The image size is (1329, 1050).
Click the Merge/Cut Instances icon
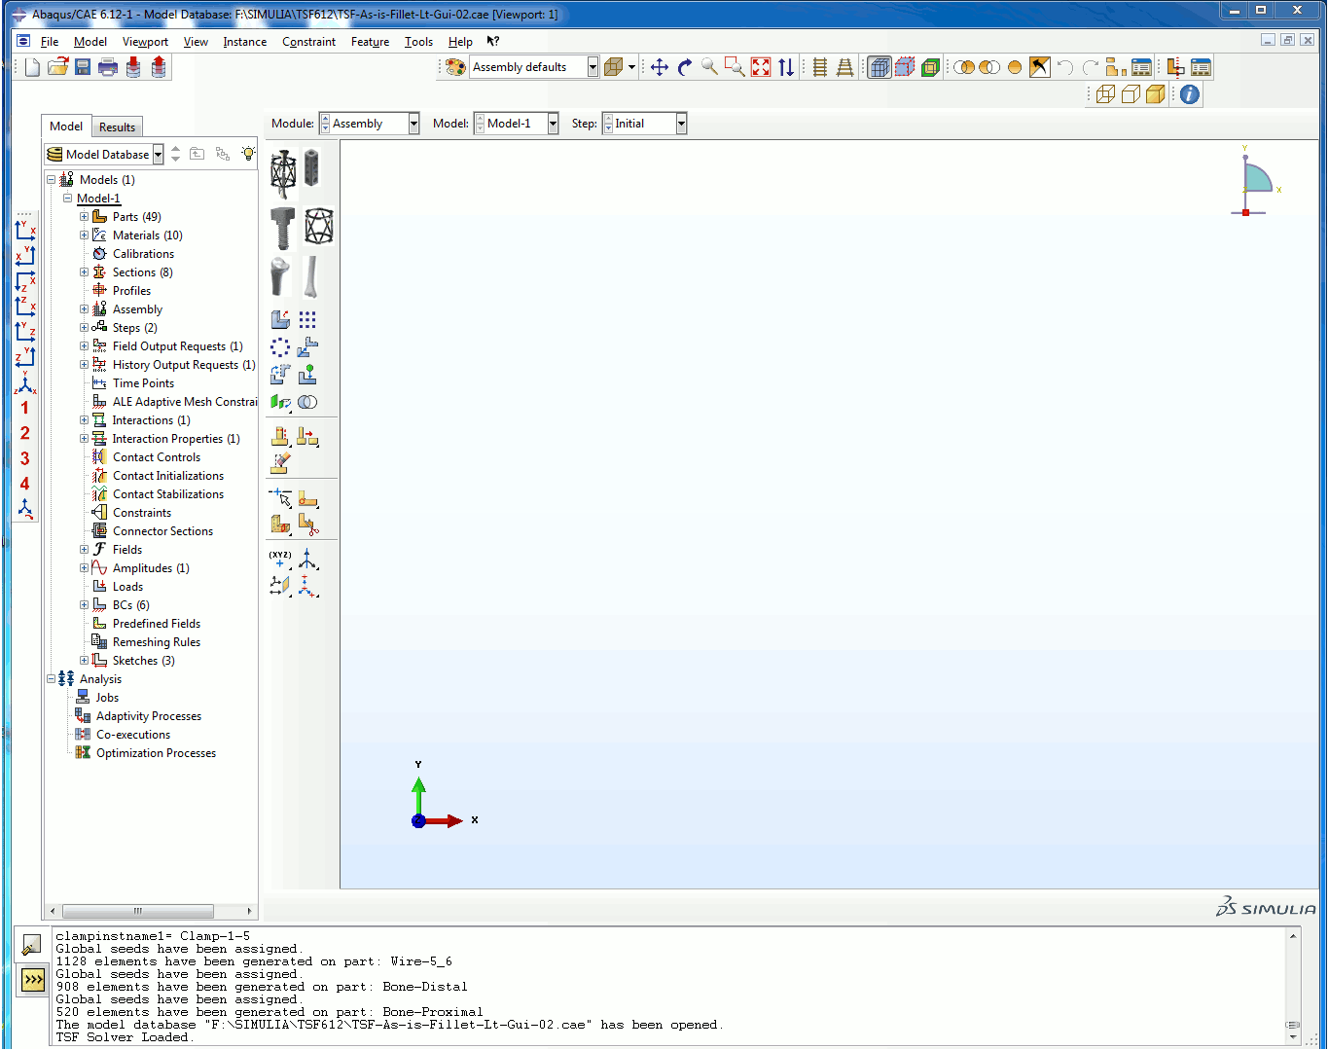308,402
